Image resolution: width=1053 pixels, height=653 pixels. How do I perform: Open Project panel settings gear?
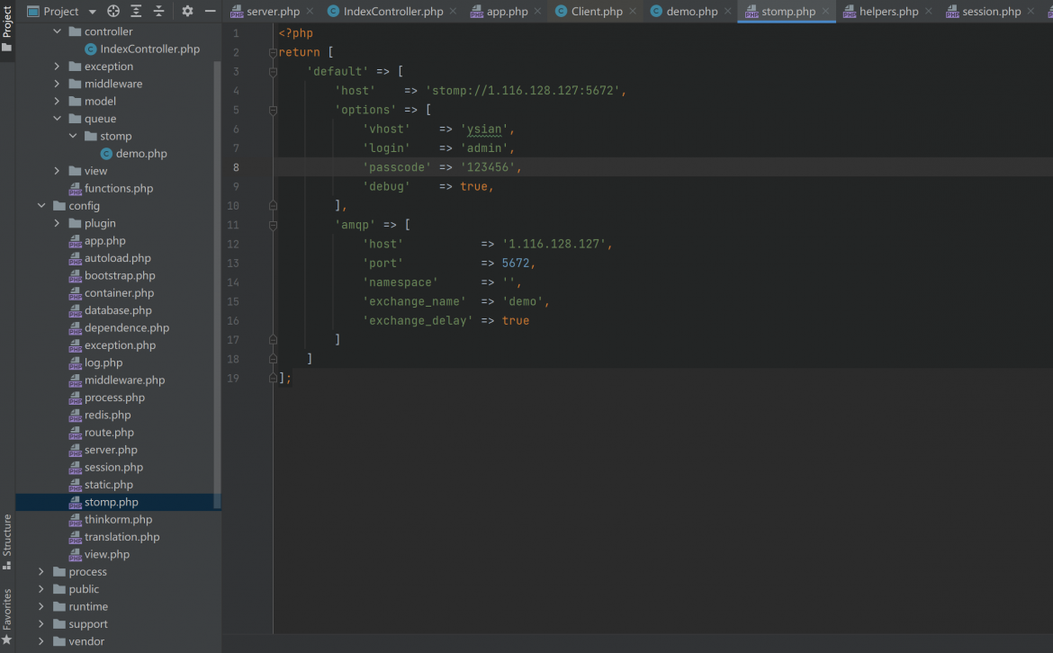point(187,11)
